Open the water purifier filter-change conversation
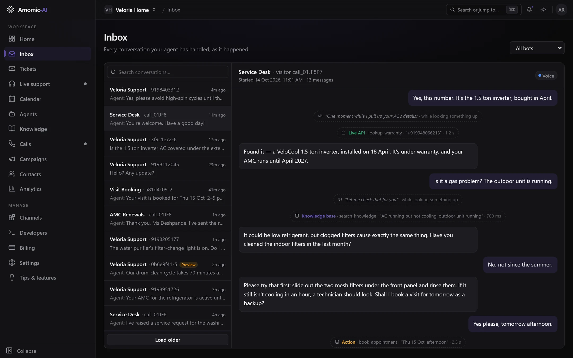This screenshot has height=358, width=573. (168, 243)
